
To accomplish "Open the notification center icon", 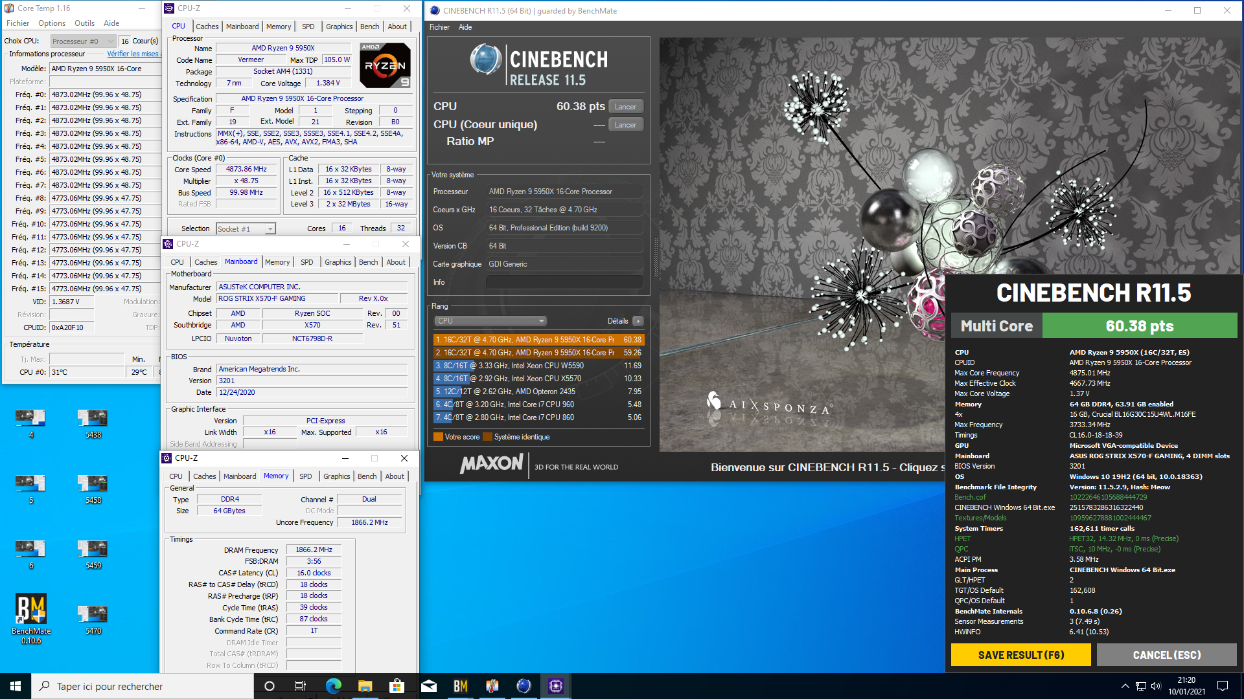I will 1223,686.
